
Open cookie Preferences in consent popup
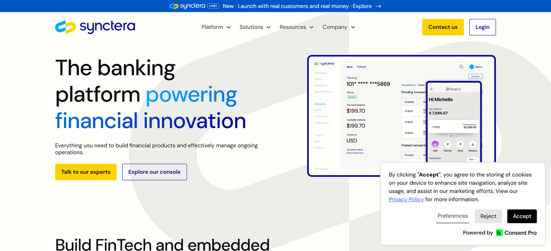click(453, 216)
